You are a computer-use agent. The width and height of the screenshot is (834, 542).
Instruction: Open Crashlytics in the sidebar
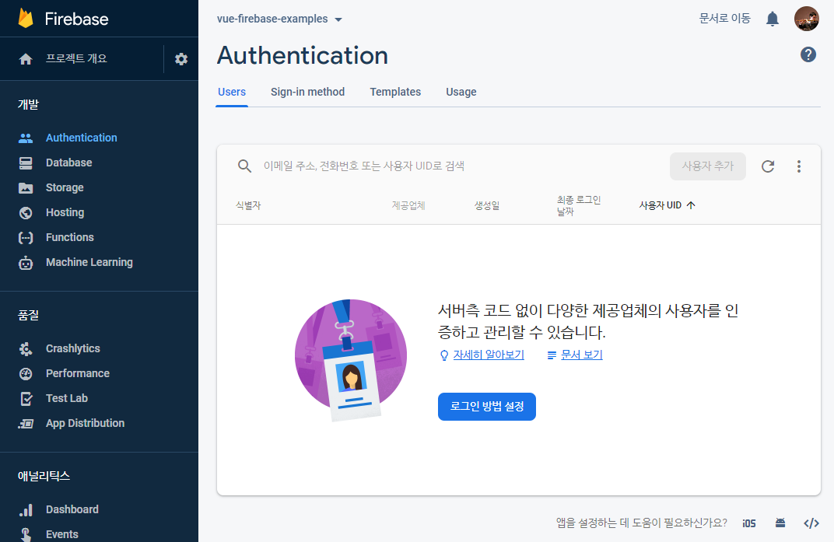pos(73,348)
